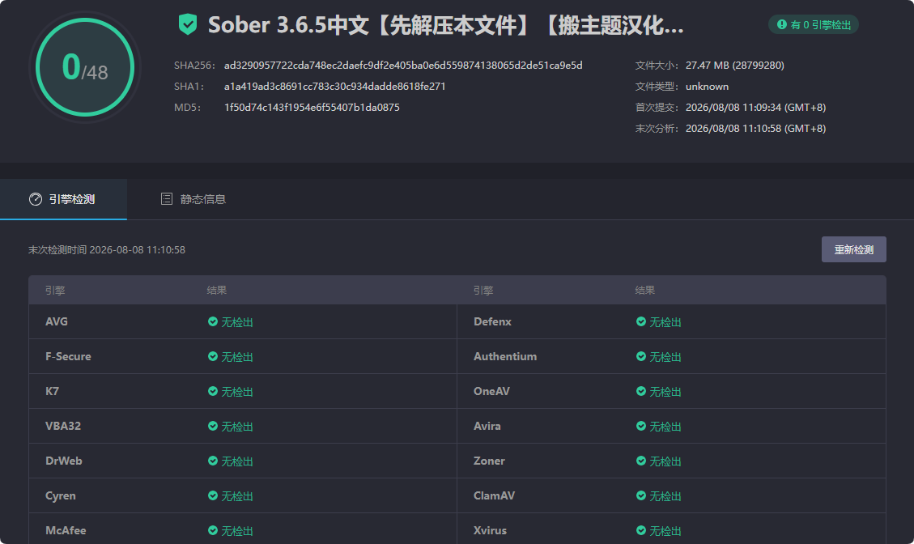Click the Authentium engine name

point(505,356)
